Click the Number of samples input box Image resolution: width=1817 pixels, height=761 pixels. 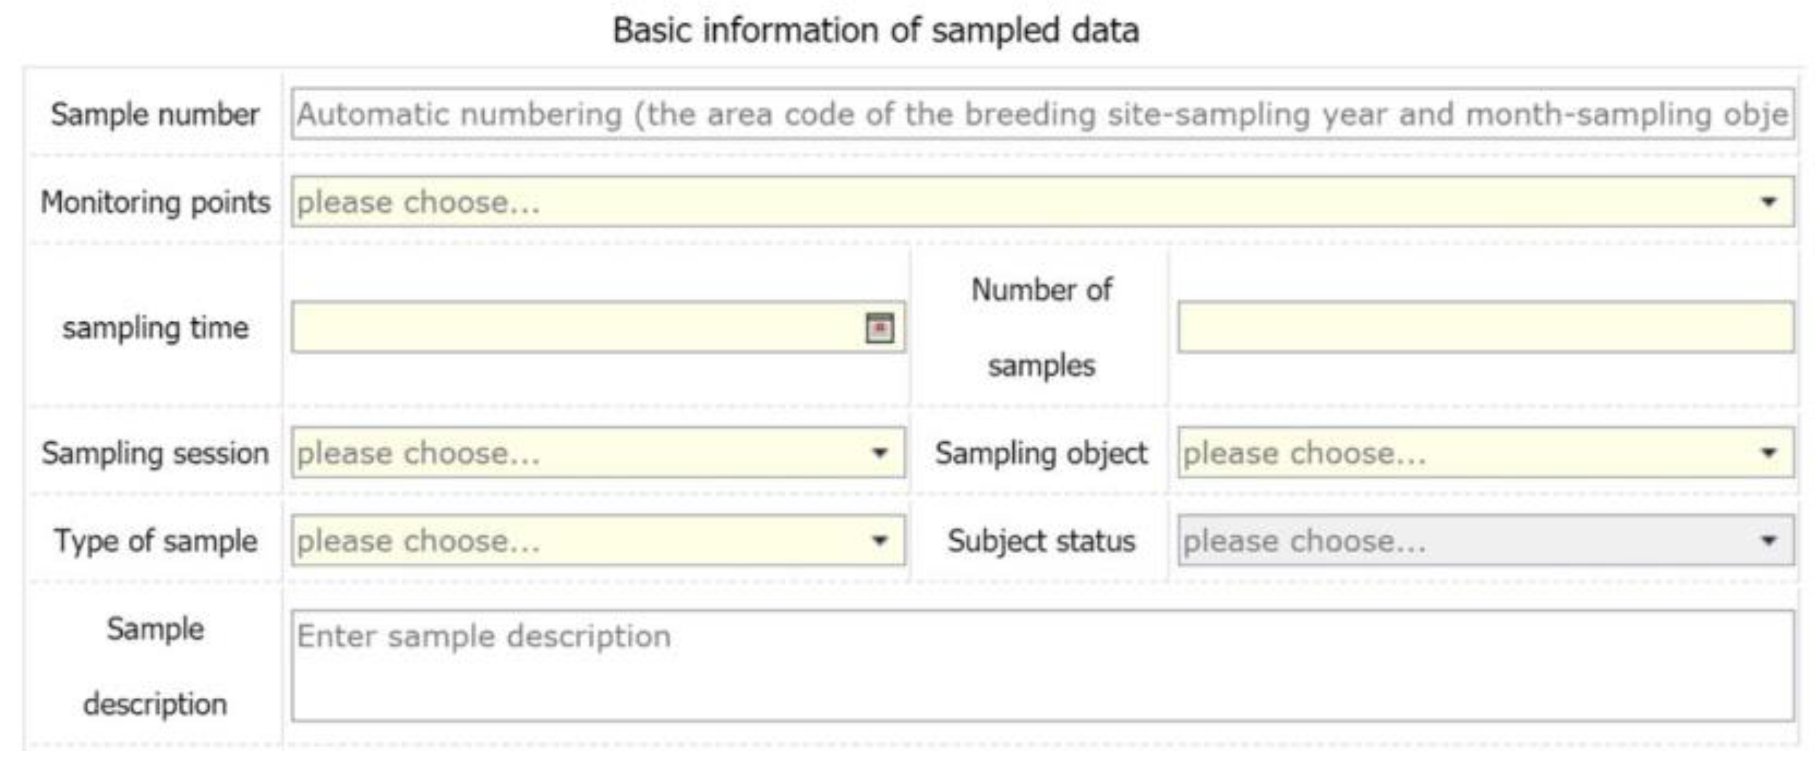[x=1485, y=328]
